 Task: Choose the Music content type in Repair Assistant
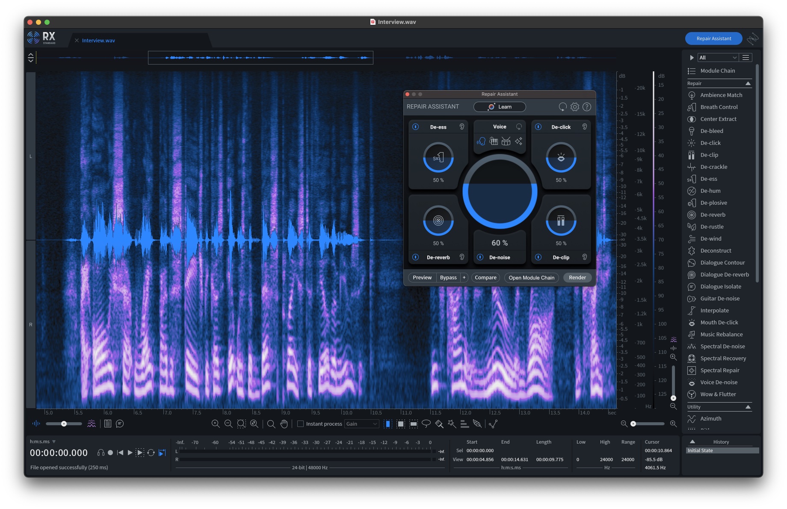pos(493,141)
